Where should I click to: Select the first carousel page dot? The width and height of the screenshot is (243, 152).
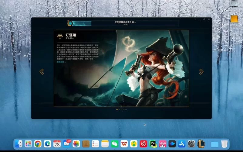[117, 109]
